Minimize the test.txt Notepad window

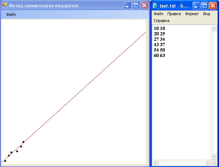196,6
